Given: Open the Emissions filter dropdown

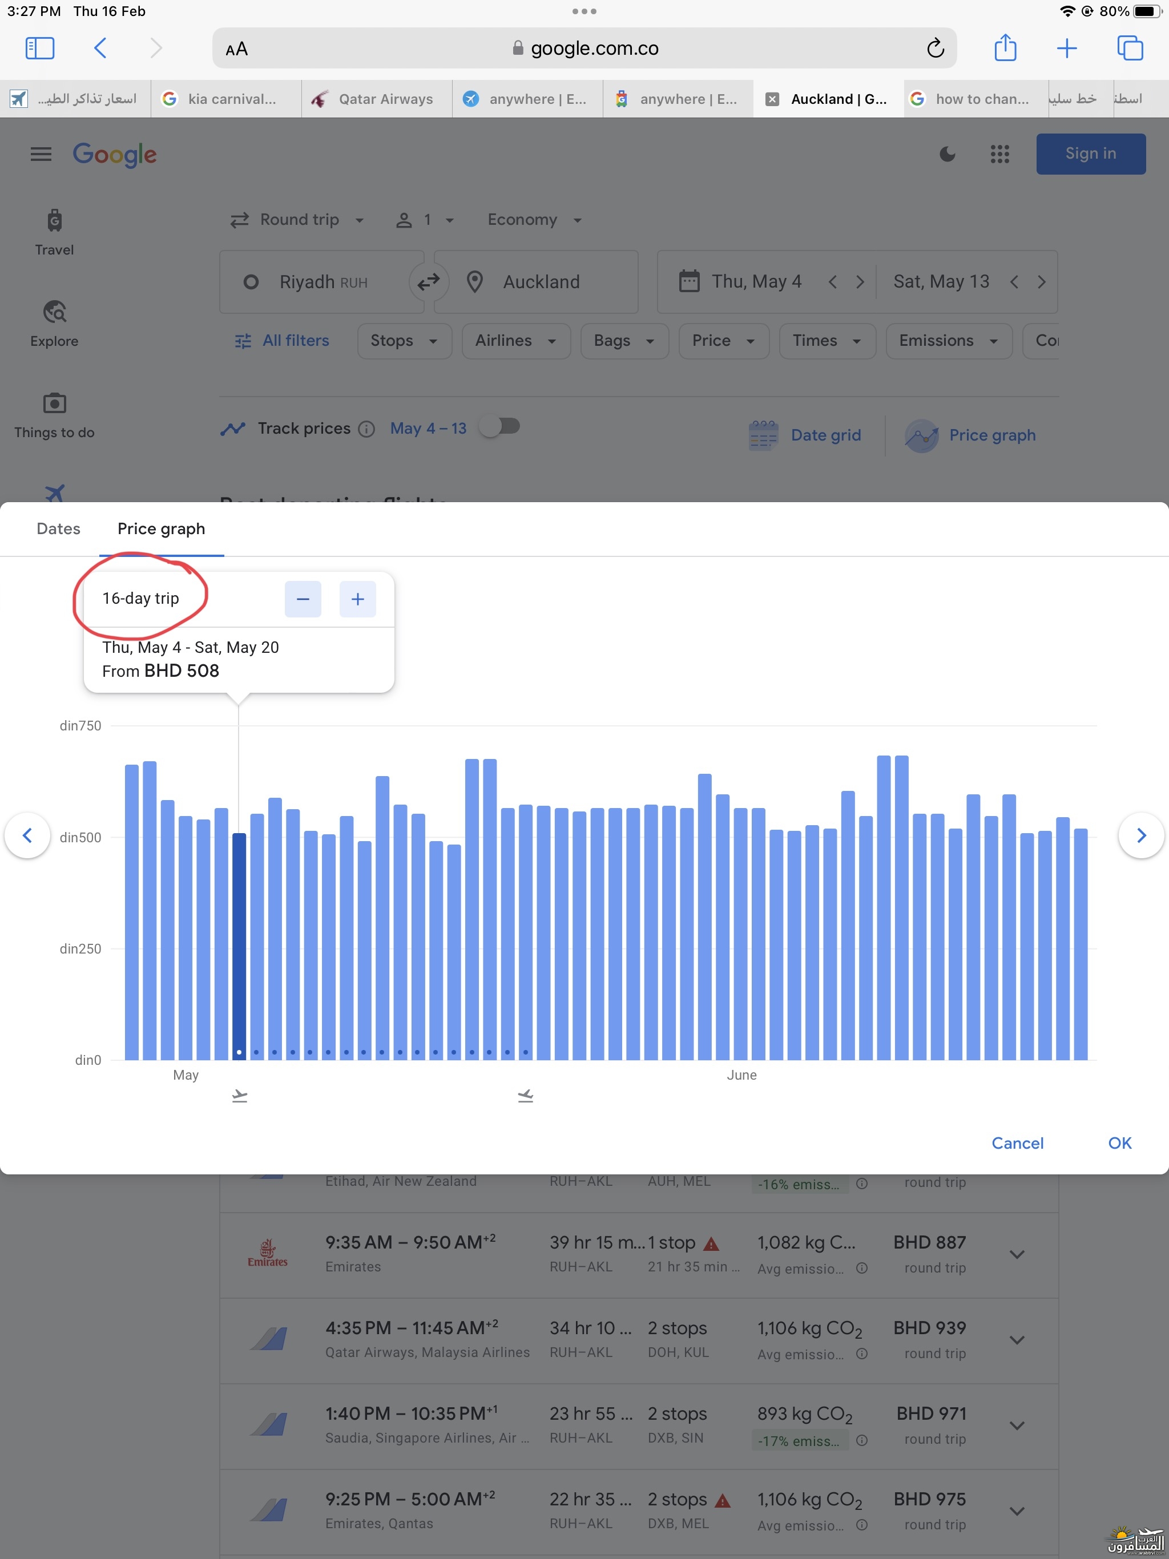Looking at the screenshot, I should coord(949,341).
